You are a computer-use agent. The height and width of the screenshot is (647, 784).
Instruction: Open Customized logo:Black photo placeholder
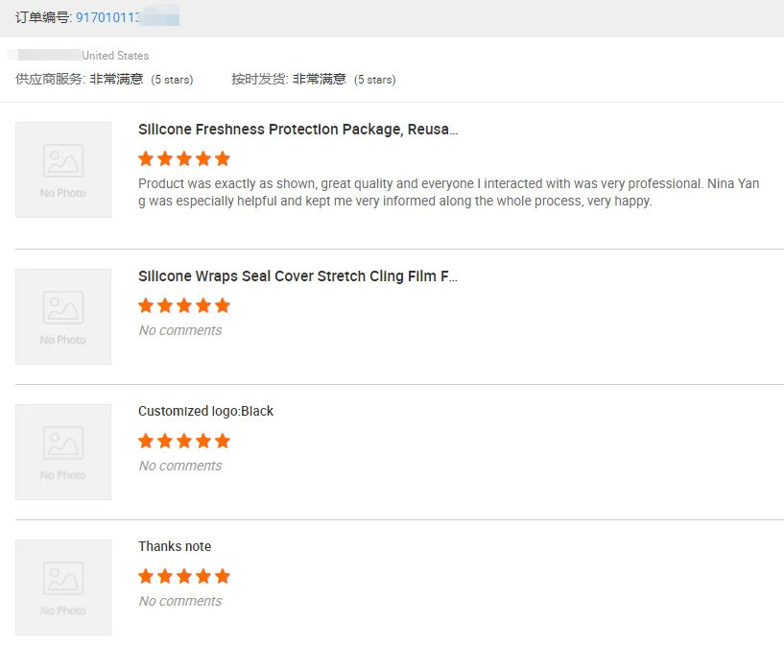(63, 451)
